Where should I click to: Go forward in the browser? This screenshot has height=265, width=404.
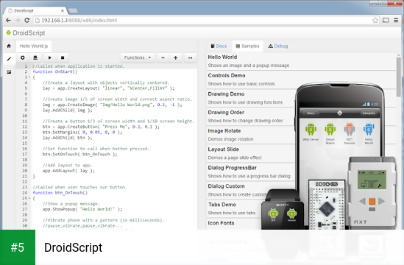tap(18, 20)
